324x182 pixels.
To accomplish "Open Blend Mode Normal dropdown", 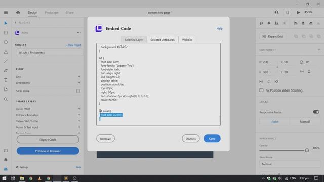I will click(290, 164).
